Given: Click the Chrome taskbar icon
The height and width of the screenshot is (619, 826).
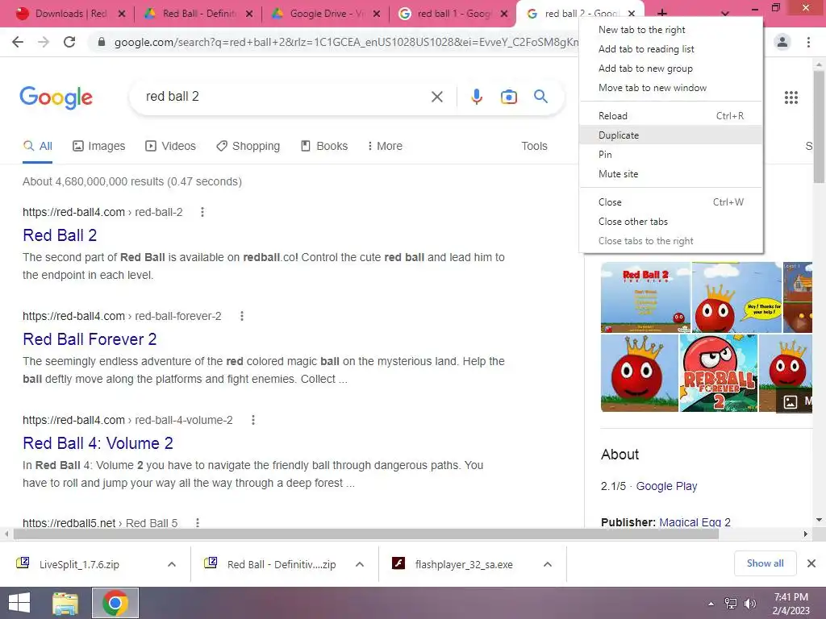Looking at the screenshot, I should click(x=115, y=603).
